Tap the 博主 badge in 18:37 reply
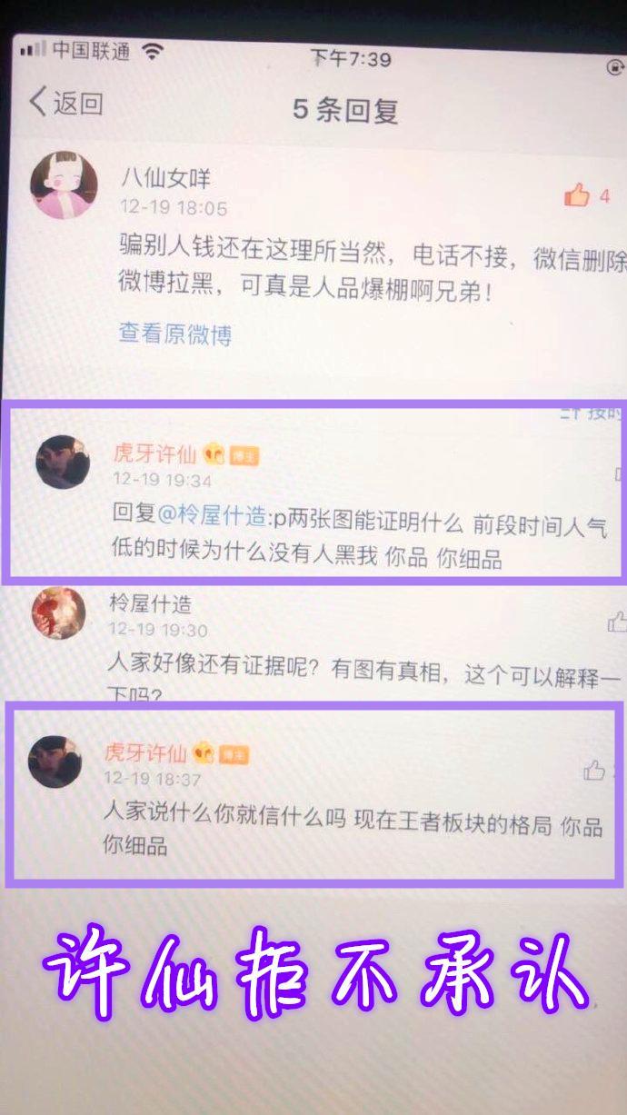This screenshot has width=627, height=1115. coord(234,755)
